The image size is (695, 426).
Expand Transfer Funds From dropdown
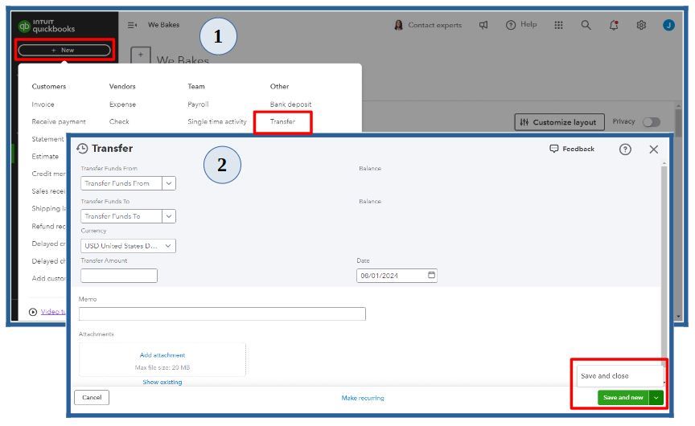(x=168, y=183)
